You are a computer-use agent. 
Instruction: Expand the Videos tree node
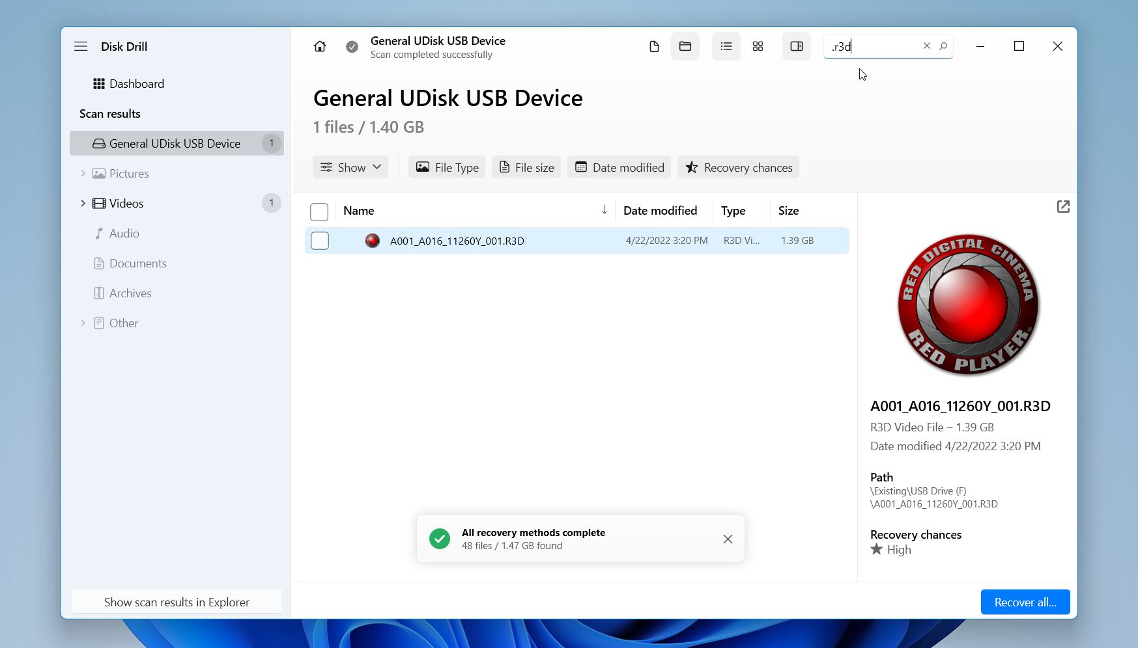83,203
